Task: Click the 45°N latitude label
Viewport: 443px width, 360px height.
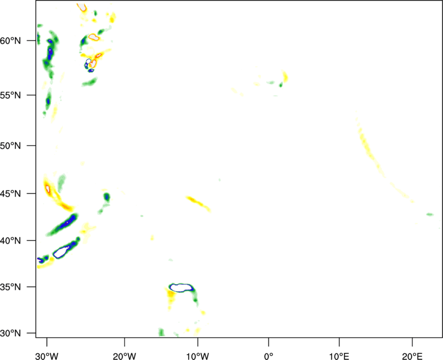Action: (11, 193)
